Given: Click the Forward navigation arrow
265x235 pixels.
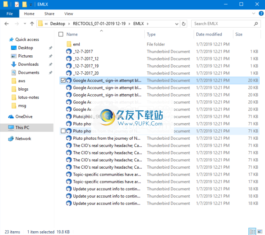Looking at the screenshot, I should click(x=17, y=23).
